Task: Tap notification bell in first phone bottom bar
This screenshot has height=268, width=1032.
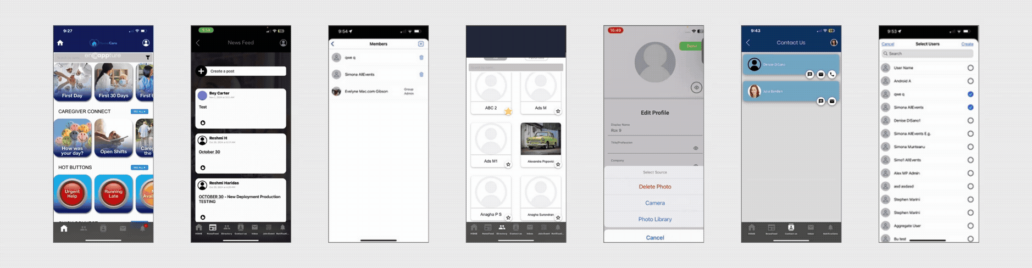Action: pyautogui.click(x=143, y=228)
